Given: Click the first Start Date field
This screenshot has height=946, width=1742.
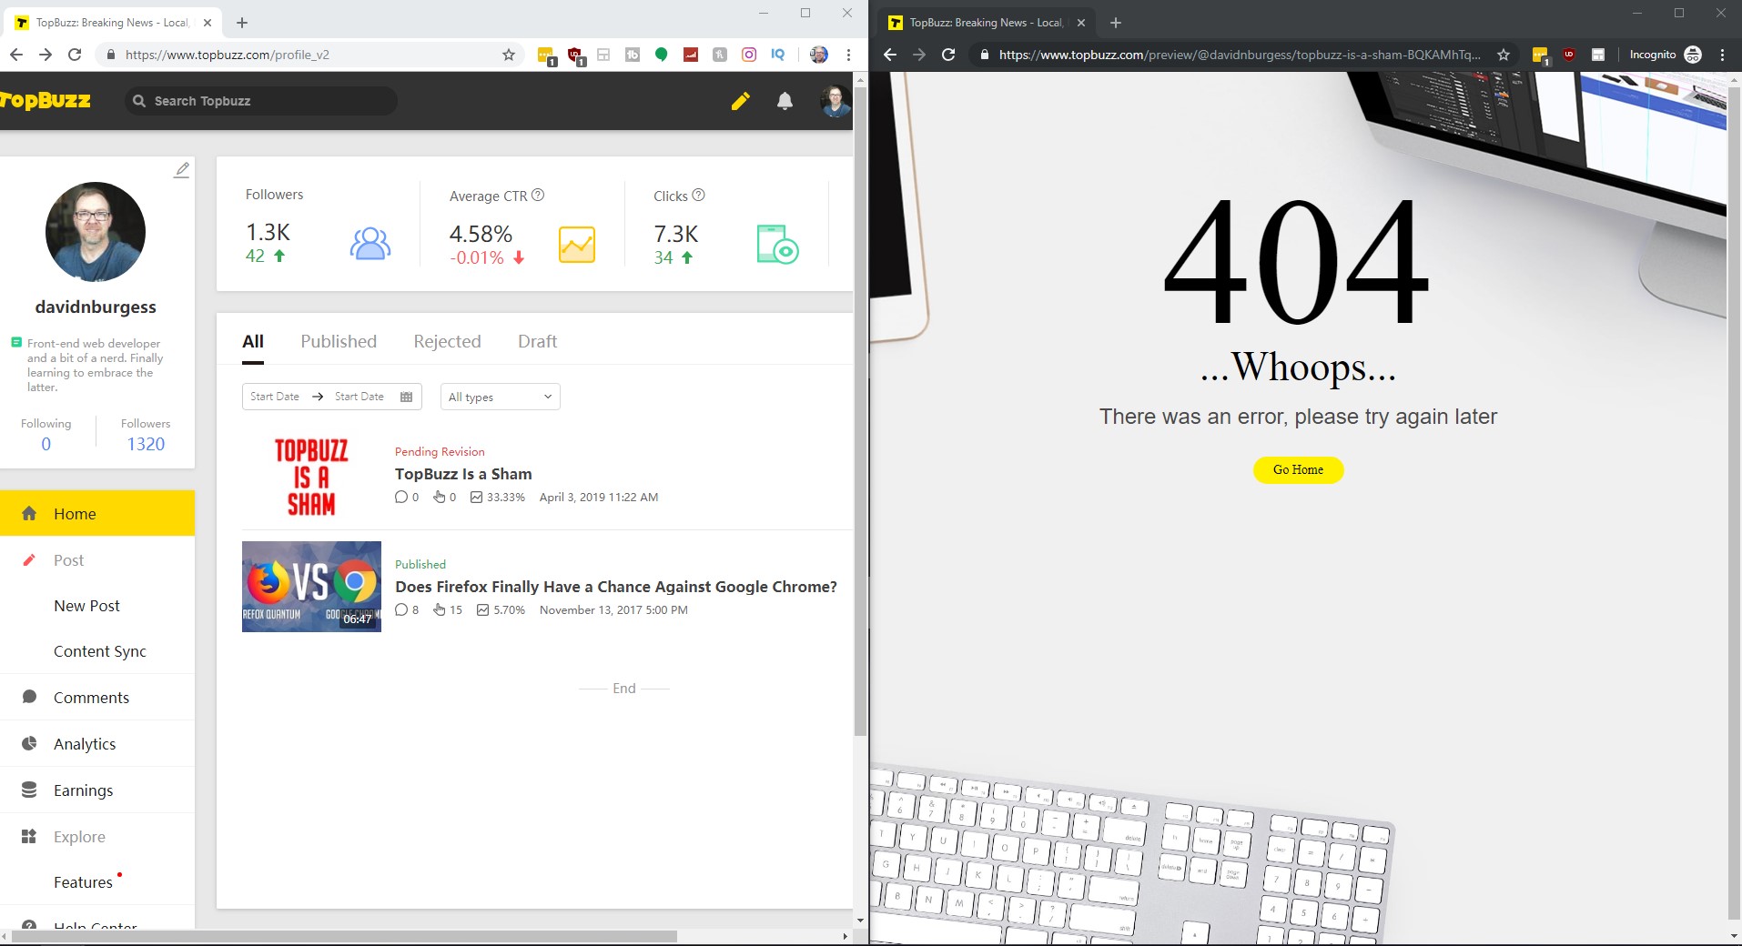Looking at the screenshot, I should [x=275, y=397].
